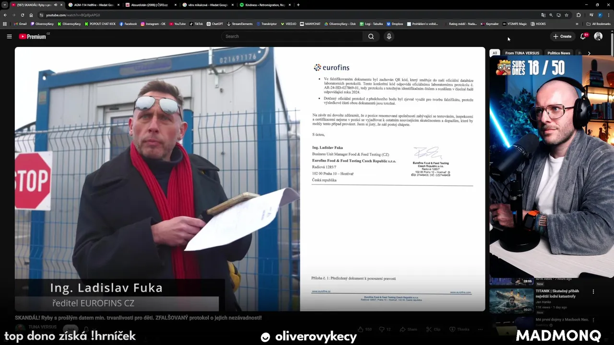614x345 pixels.
Task: Open the Facebook bookmark
Action: pos(129,24)
